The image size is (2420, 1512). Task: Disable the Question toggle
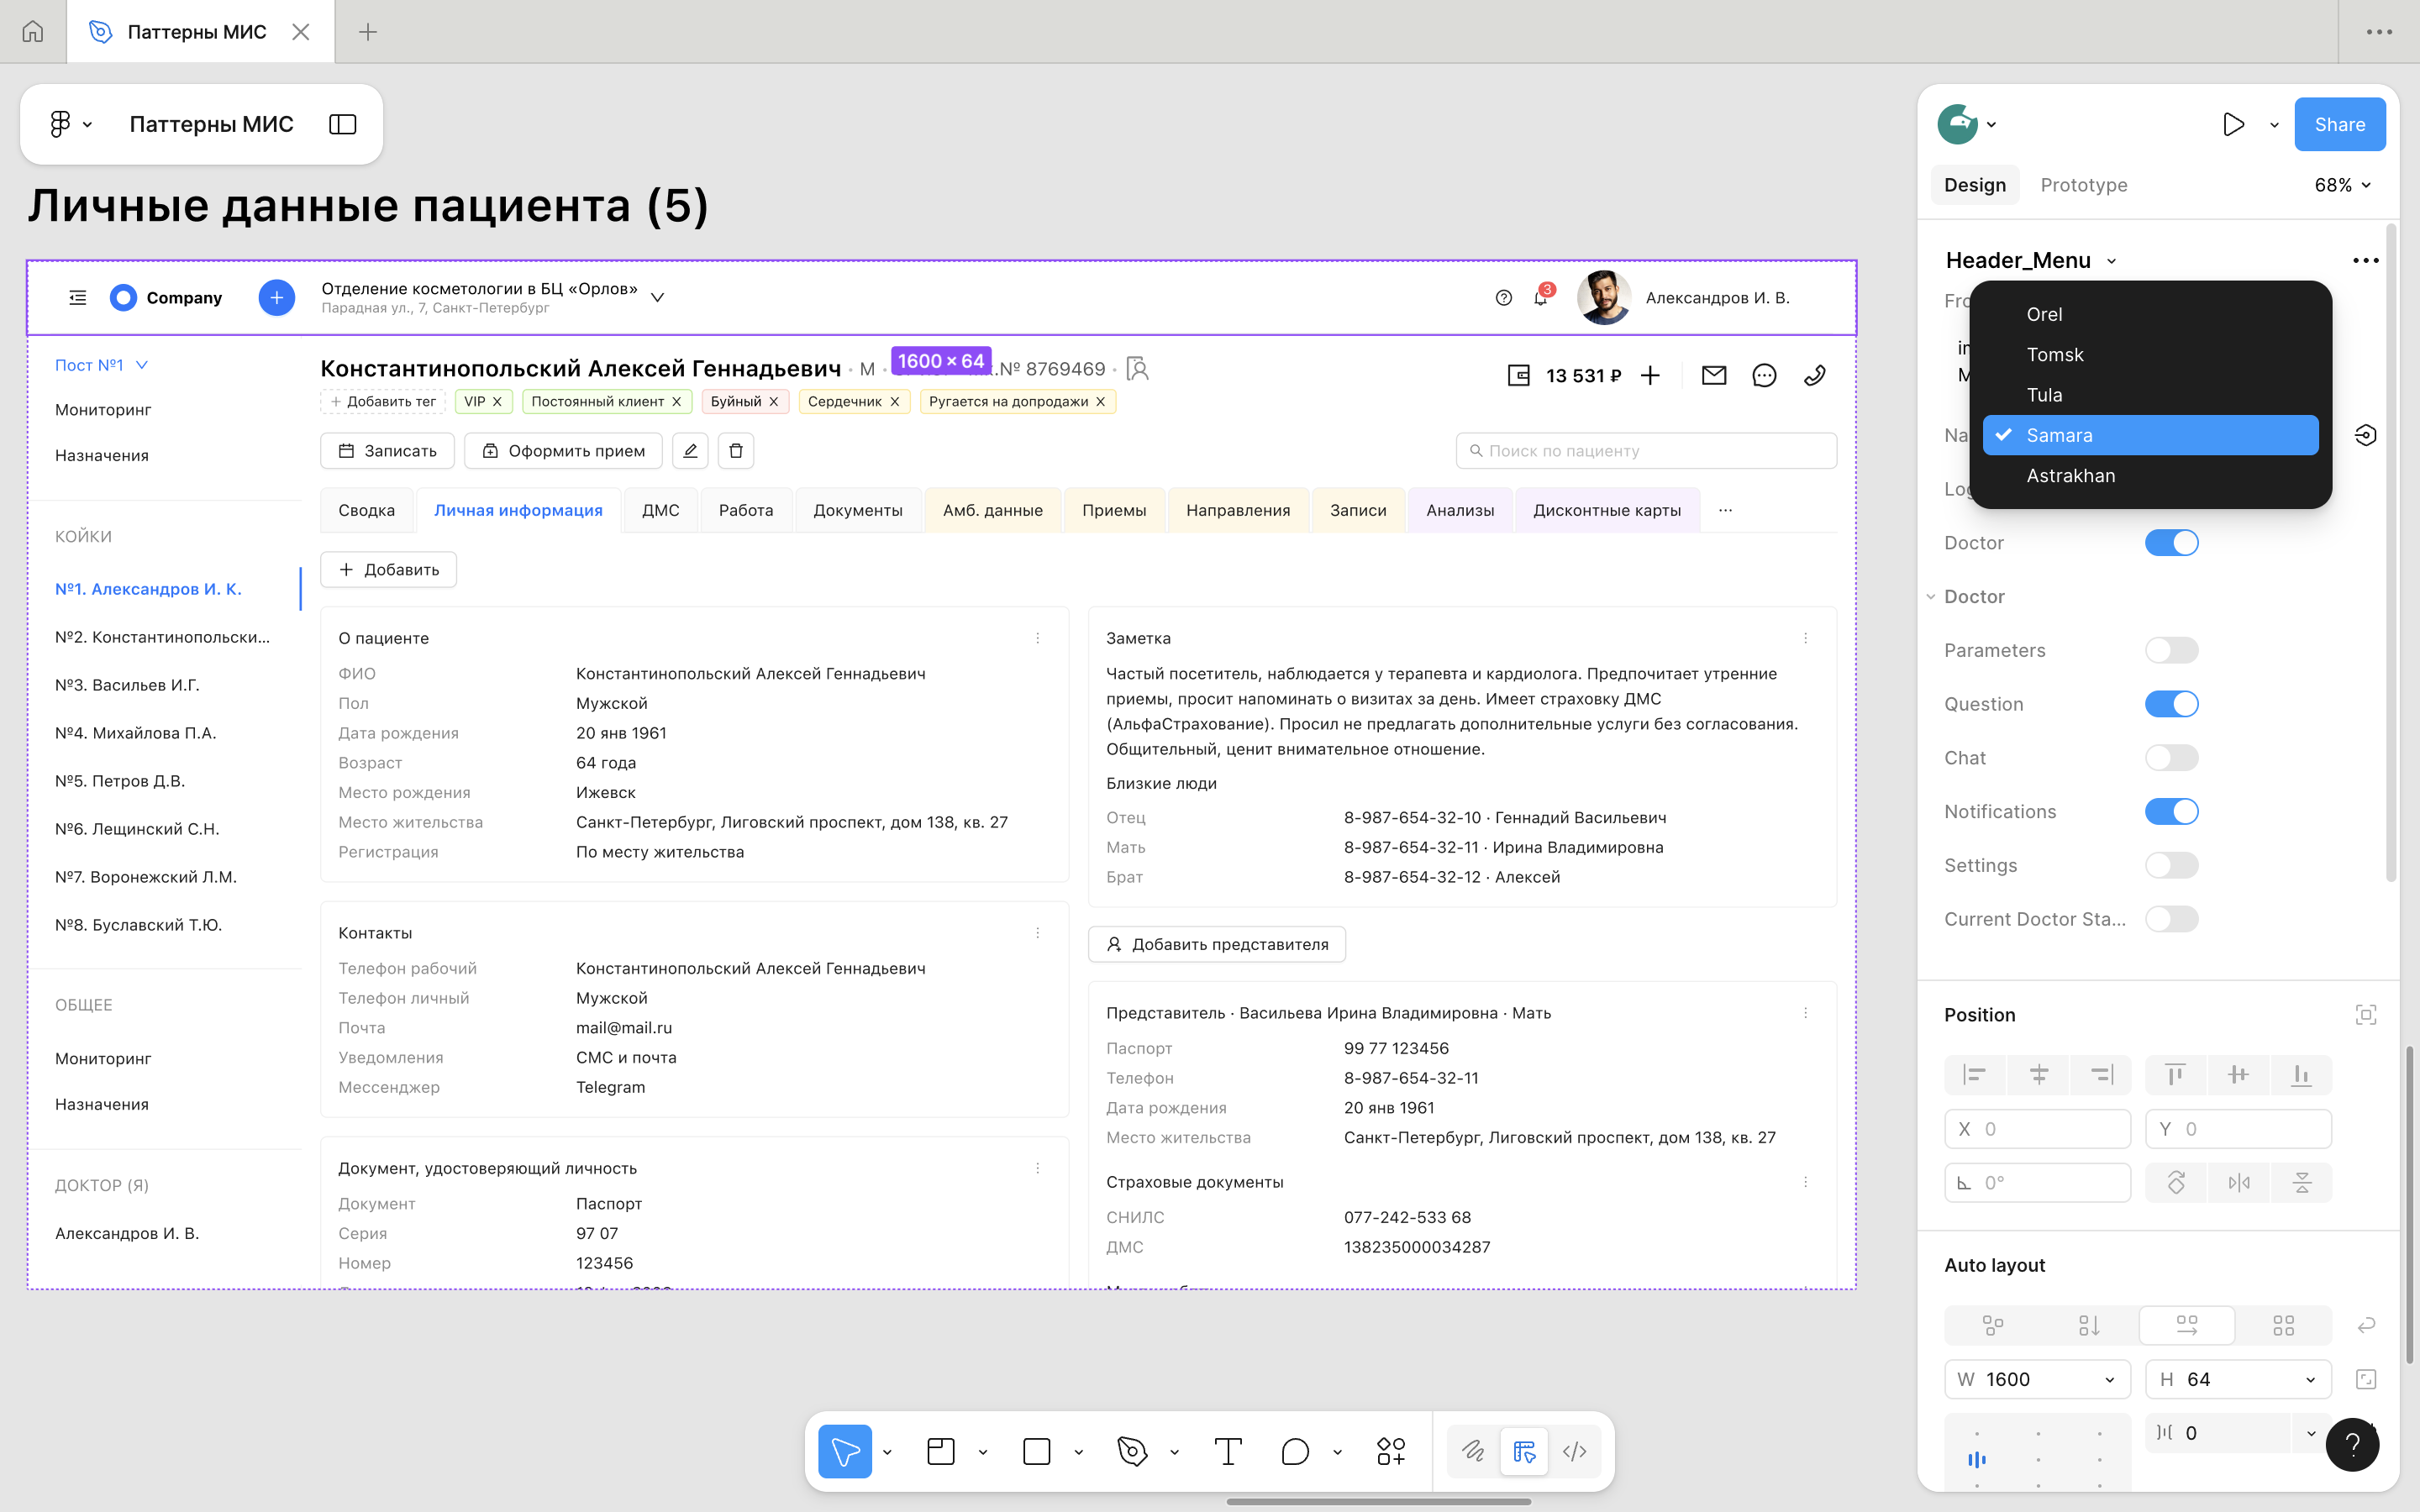[x=2171, y=704]
